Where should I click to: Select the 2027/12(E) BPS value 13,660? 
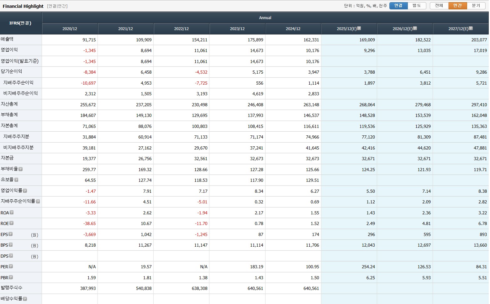(480, 245)
